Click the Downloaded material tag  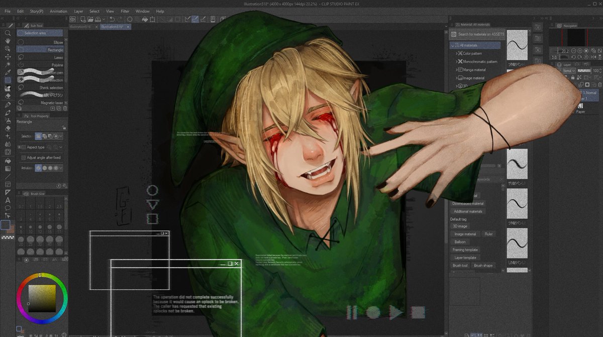point(468,204)
